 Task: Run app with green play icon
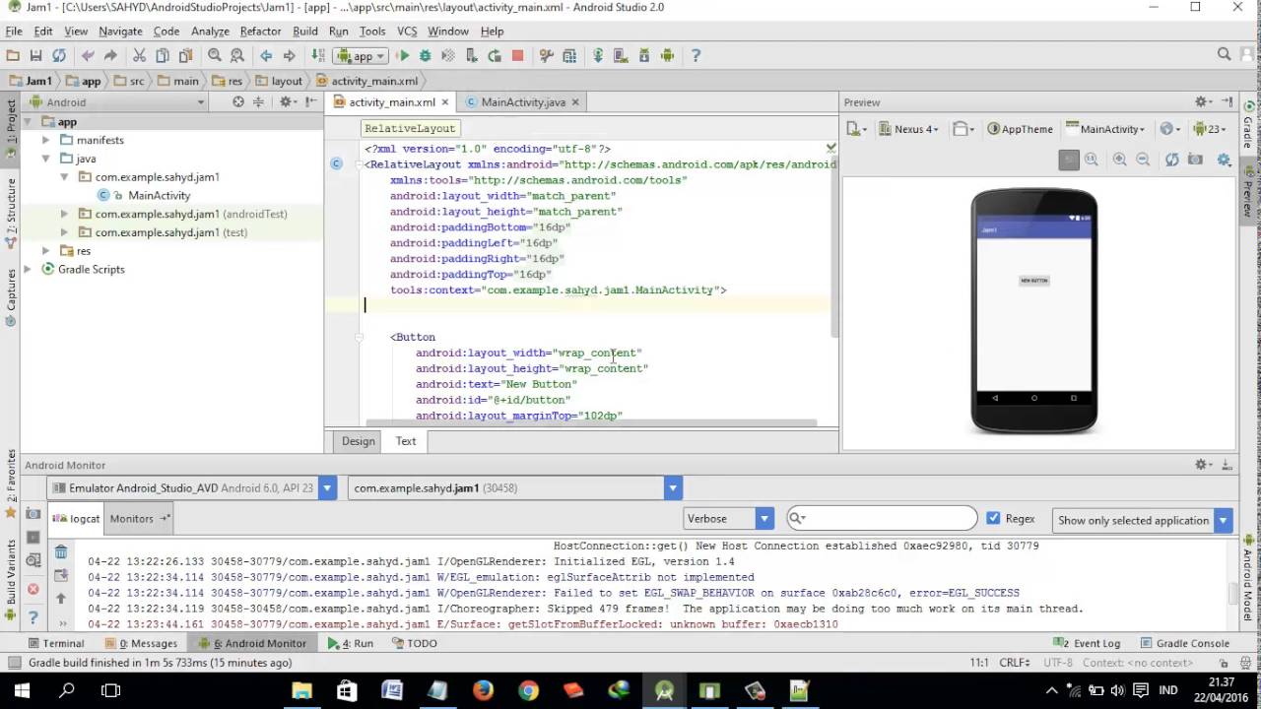[403, 56]
